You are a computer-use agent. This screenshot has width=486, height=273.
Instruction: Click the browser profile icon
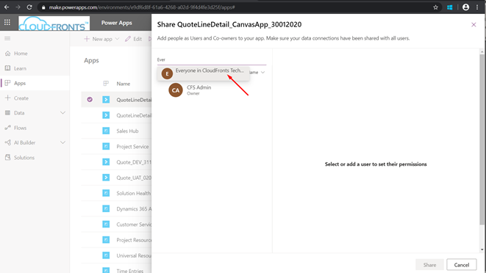pos(465,7)
